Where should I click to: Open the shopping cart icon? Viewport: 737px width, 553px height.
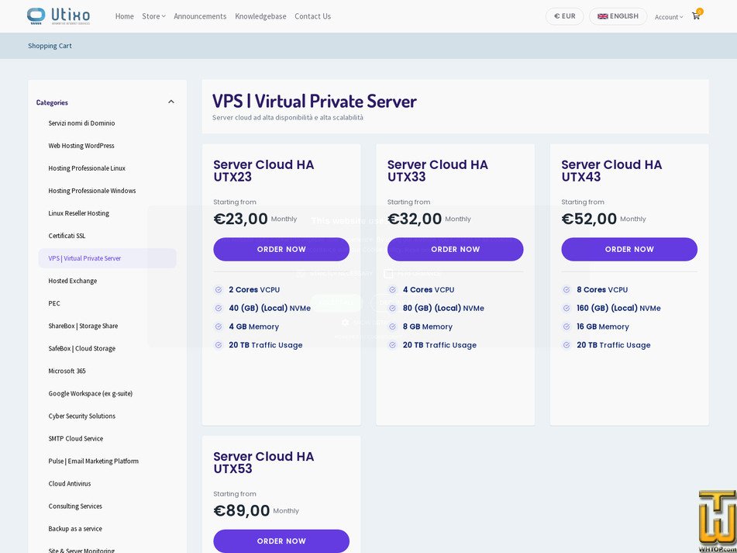pyautogui.click(x=696, y=16)
